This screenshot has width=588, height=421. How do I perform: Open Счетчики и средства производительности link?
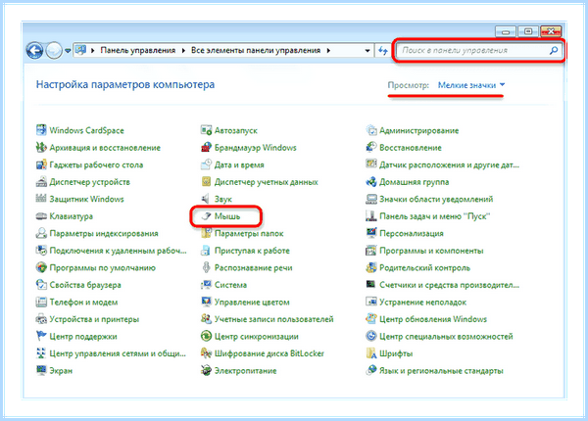point(449,285)
